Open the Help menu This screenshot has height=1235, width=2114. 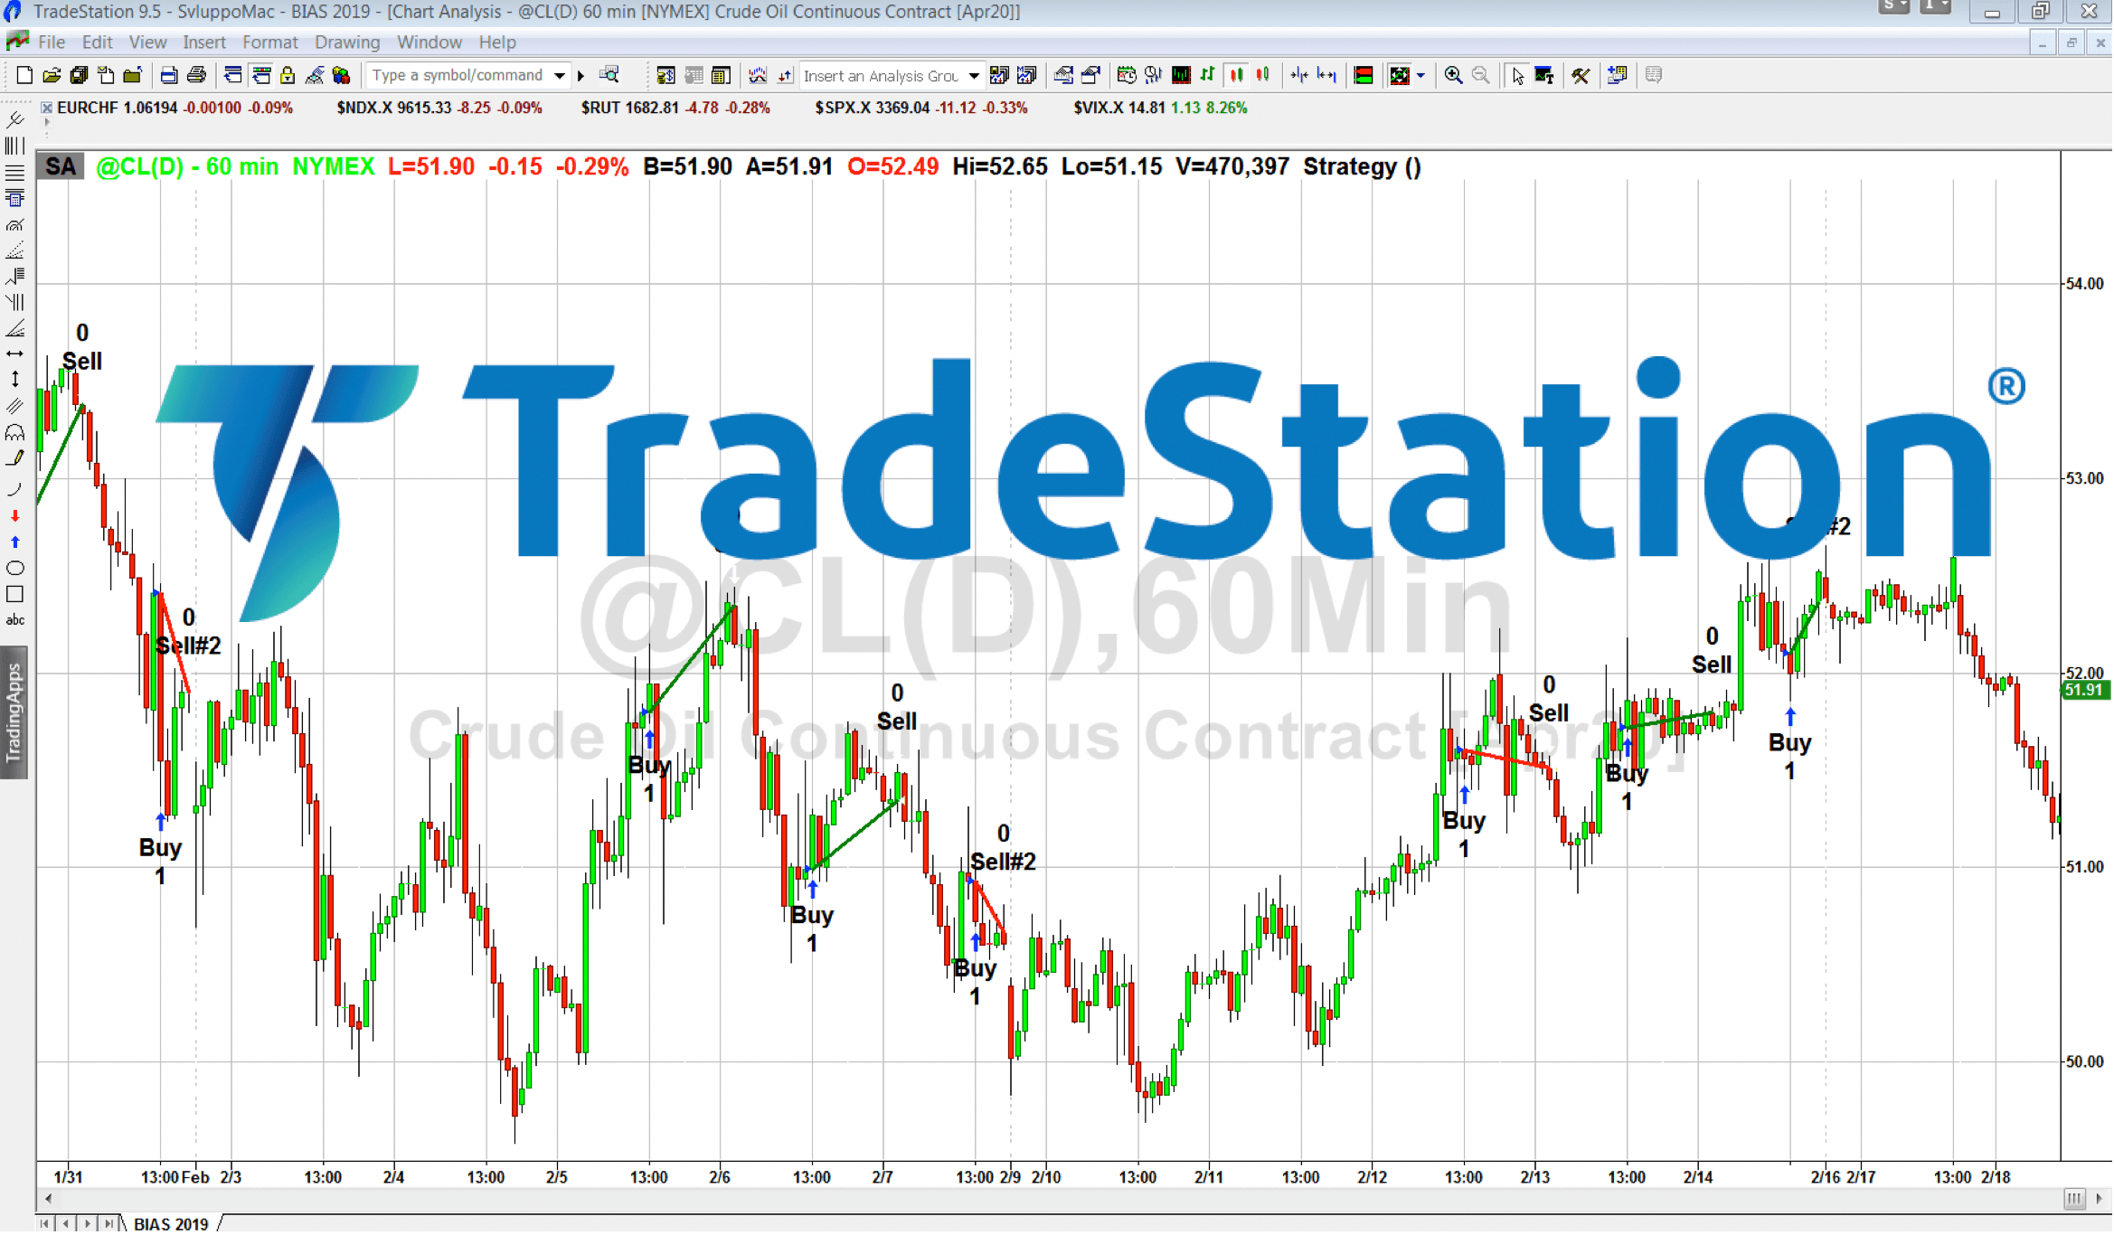point(497,42)
